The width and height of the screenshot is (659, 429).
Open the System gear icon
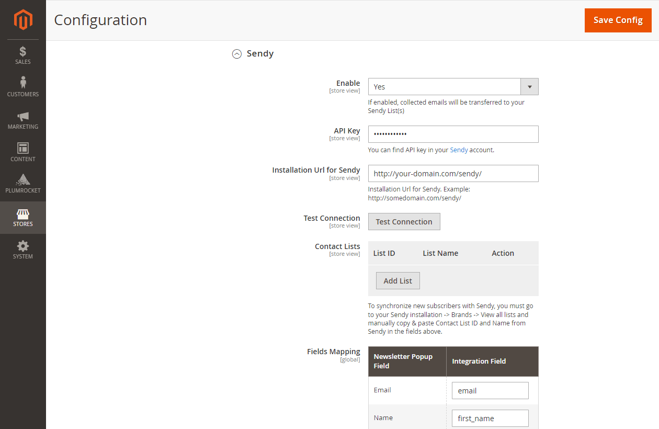point(23,246)
